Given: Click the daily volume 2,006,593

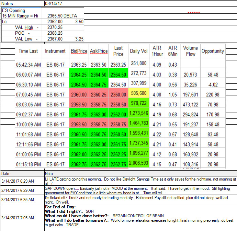Looking at the screenshot, I should (139, 163).
